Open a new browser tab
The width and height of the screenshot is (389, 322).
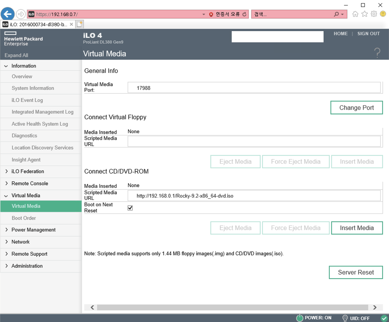click(80, 24)
